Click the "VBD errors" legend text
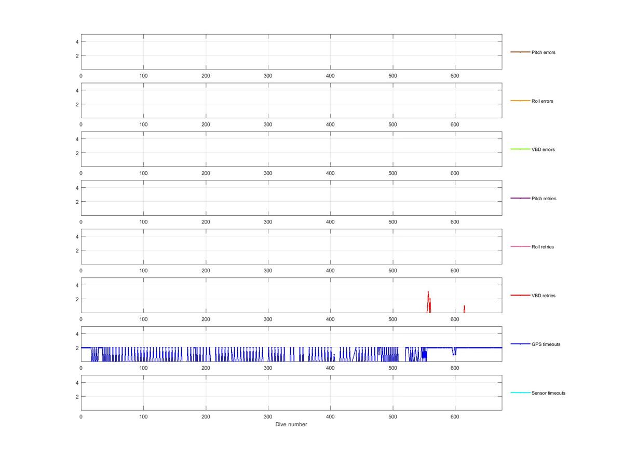The image size is (623, 461). (x=543, y=150)
